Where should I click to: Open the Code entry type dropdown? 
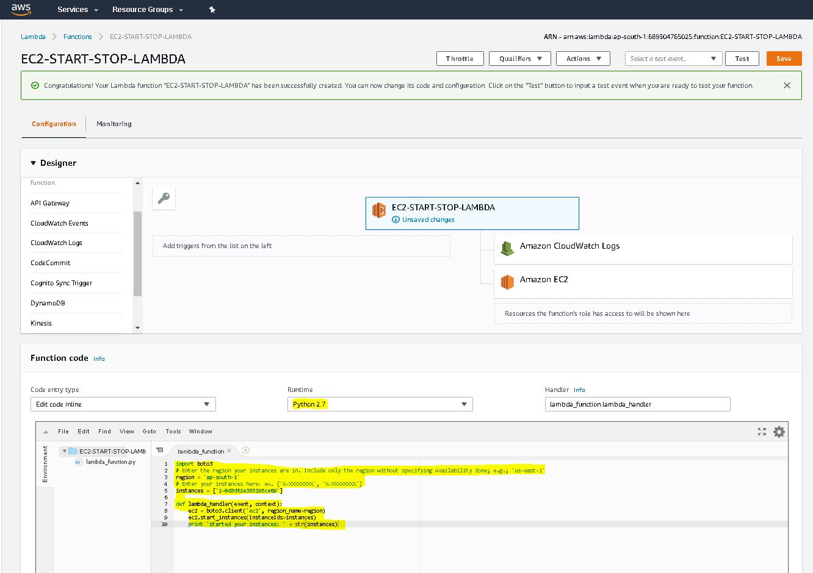coord(123,404)
